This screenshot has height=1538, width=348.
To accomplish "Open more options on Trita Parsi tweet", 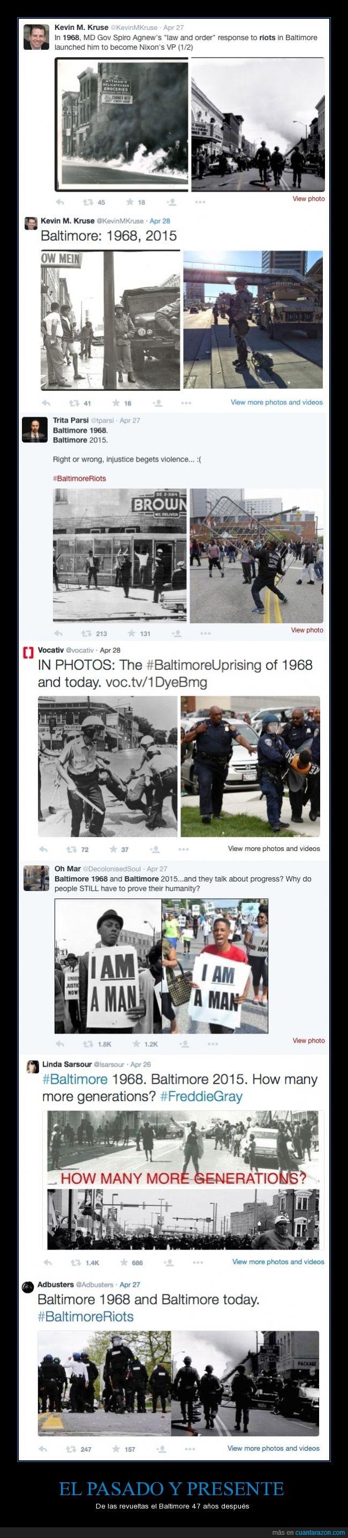I will 206,634.
